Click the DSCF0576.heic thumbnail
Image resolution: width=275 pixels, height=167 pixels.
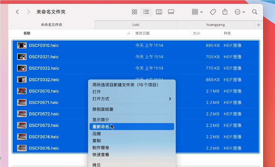coord(22,148)
